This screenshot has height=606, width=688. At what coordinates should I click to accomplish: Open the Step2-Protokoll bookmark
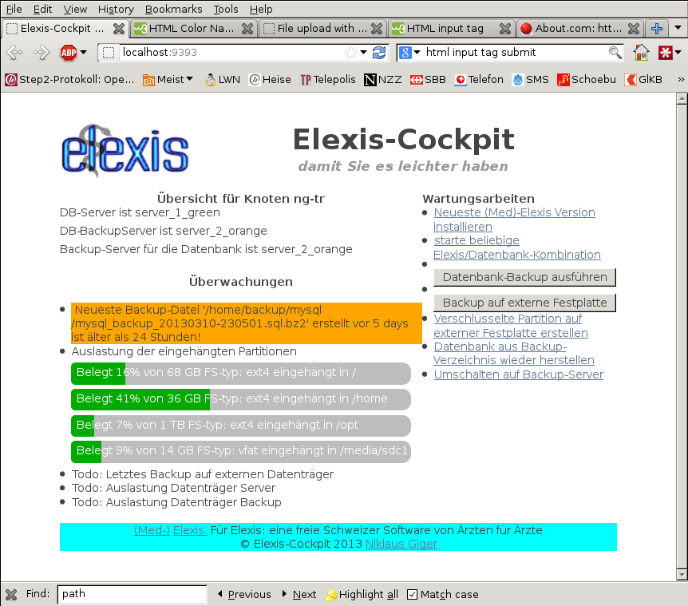tap(70, 79)
